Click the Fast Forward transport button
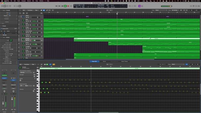The height and width of the screenshot is (113, 201). pyautogui.click(x=59, y=6)
